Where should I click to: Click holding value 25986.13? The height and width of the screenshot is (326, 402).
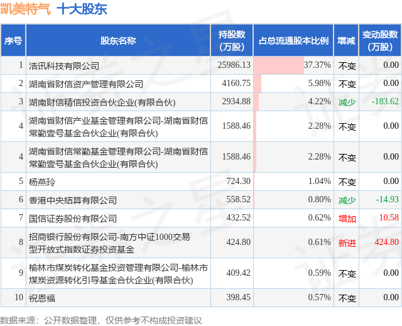coord(234,65)
